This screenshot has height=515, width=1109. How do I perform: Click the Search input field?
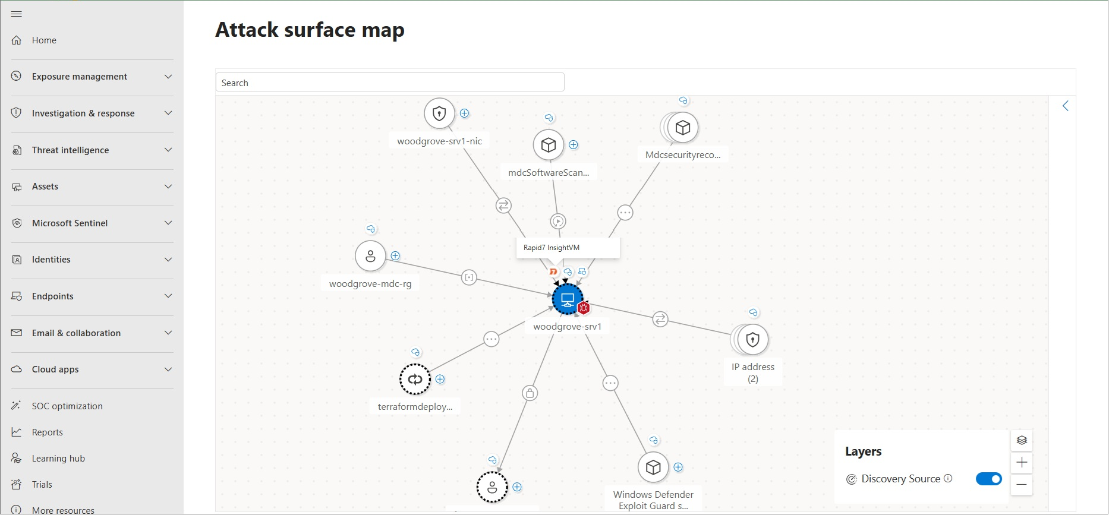pyautogui.click(x=390, y=83)
